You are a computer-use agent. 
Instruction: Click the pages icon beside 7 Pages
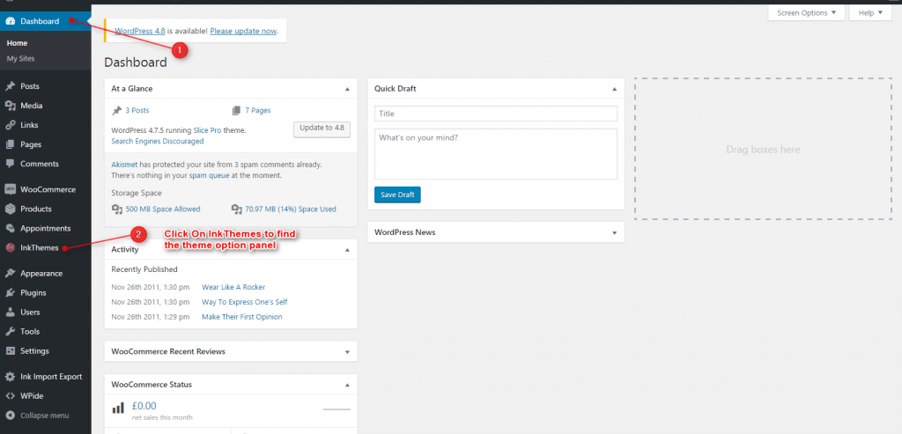[236, 110]
